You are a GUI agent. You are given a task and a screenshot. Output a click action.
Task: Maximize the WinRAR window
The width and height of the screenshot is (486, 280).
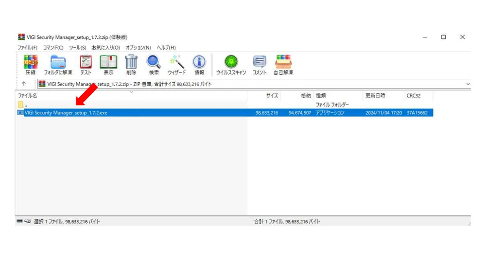(x=444, y=37)
